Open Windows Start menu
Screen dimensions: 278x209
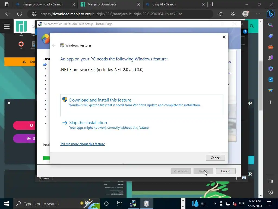point(7,204)
